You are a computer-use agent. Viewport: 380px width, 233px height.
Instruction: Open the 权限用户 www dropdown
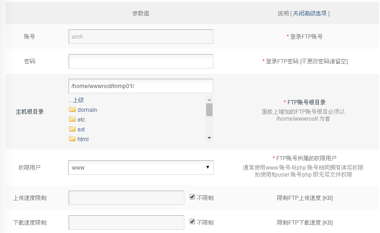141,167
